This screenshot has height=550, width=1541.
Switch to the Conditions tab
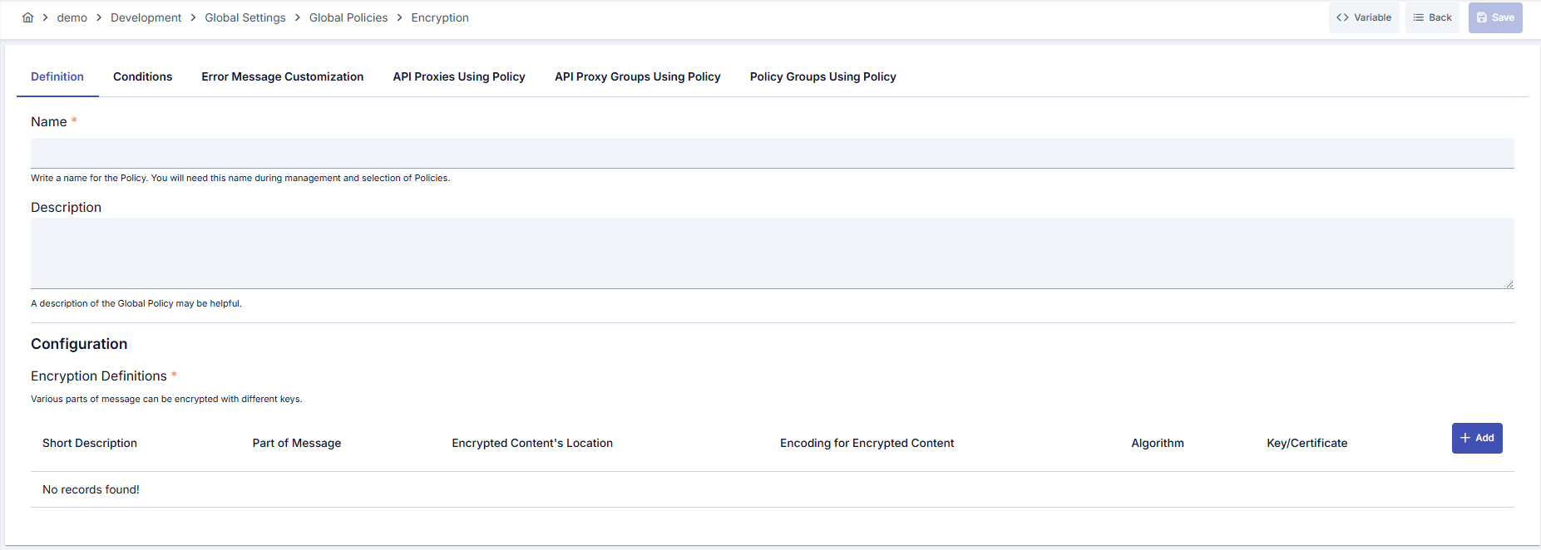coord(143,76)
